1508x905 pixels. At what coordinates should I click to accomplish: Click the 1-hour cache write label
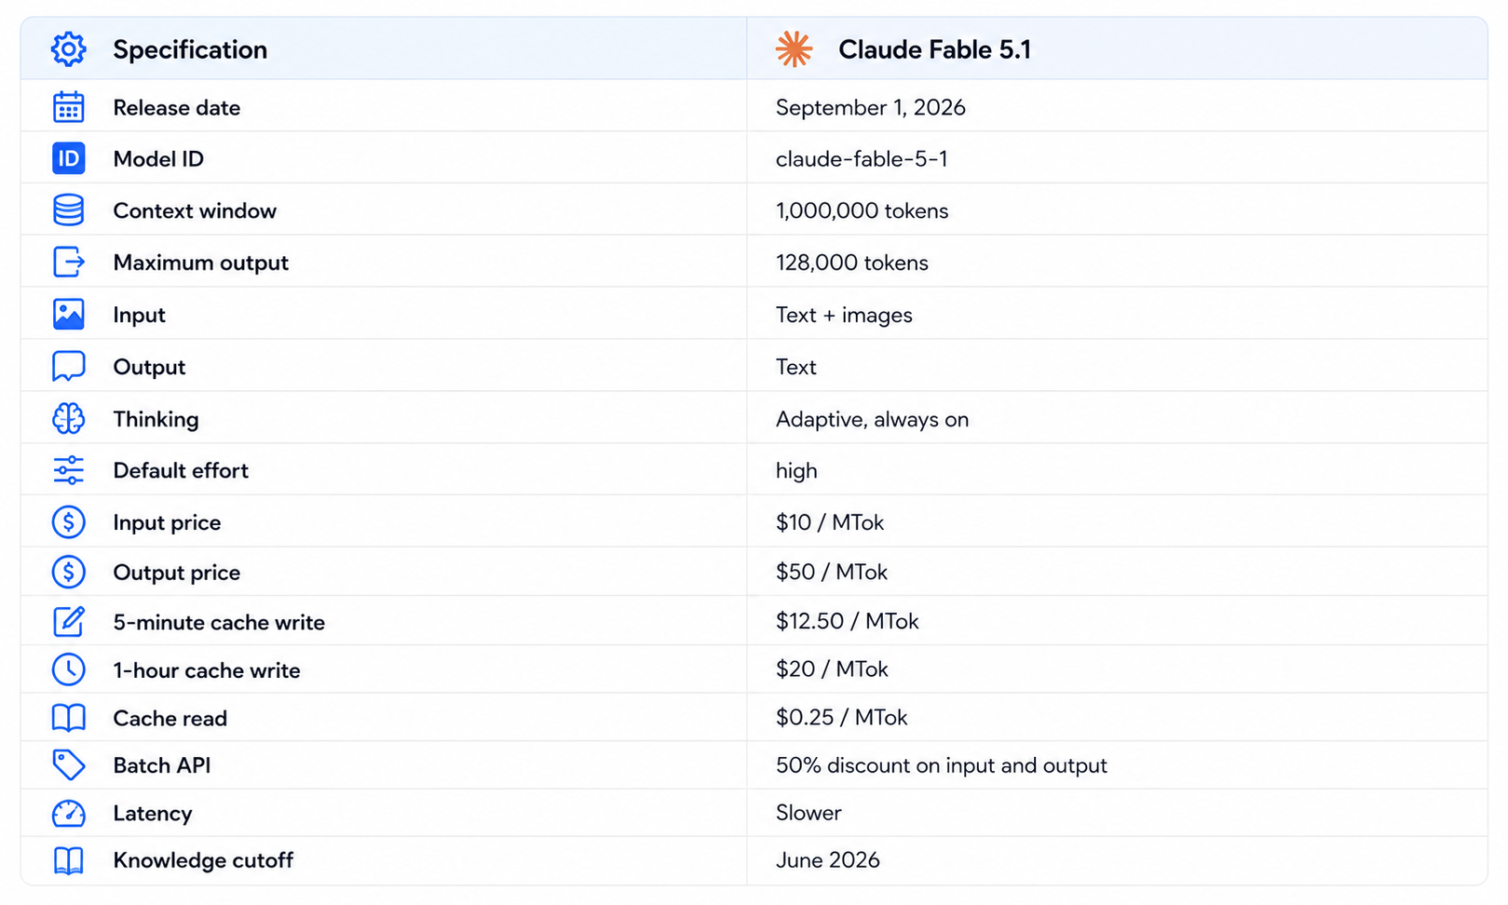207,671
